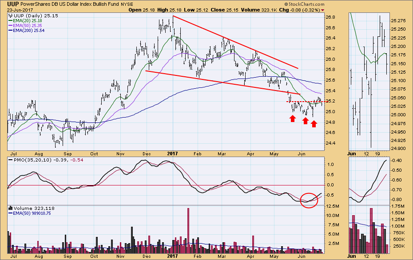The image size is (413, 260).
Task: Click the PowerShares DB US Dollar Index Bullish Fund name
Action: tap(70, 4)
